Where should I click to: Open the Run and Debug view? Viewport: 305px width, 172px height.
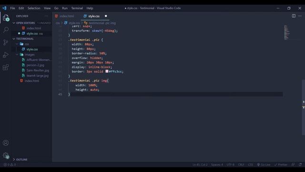pos(6,55)
